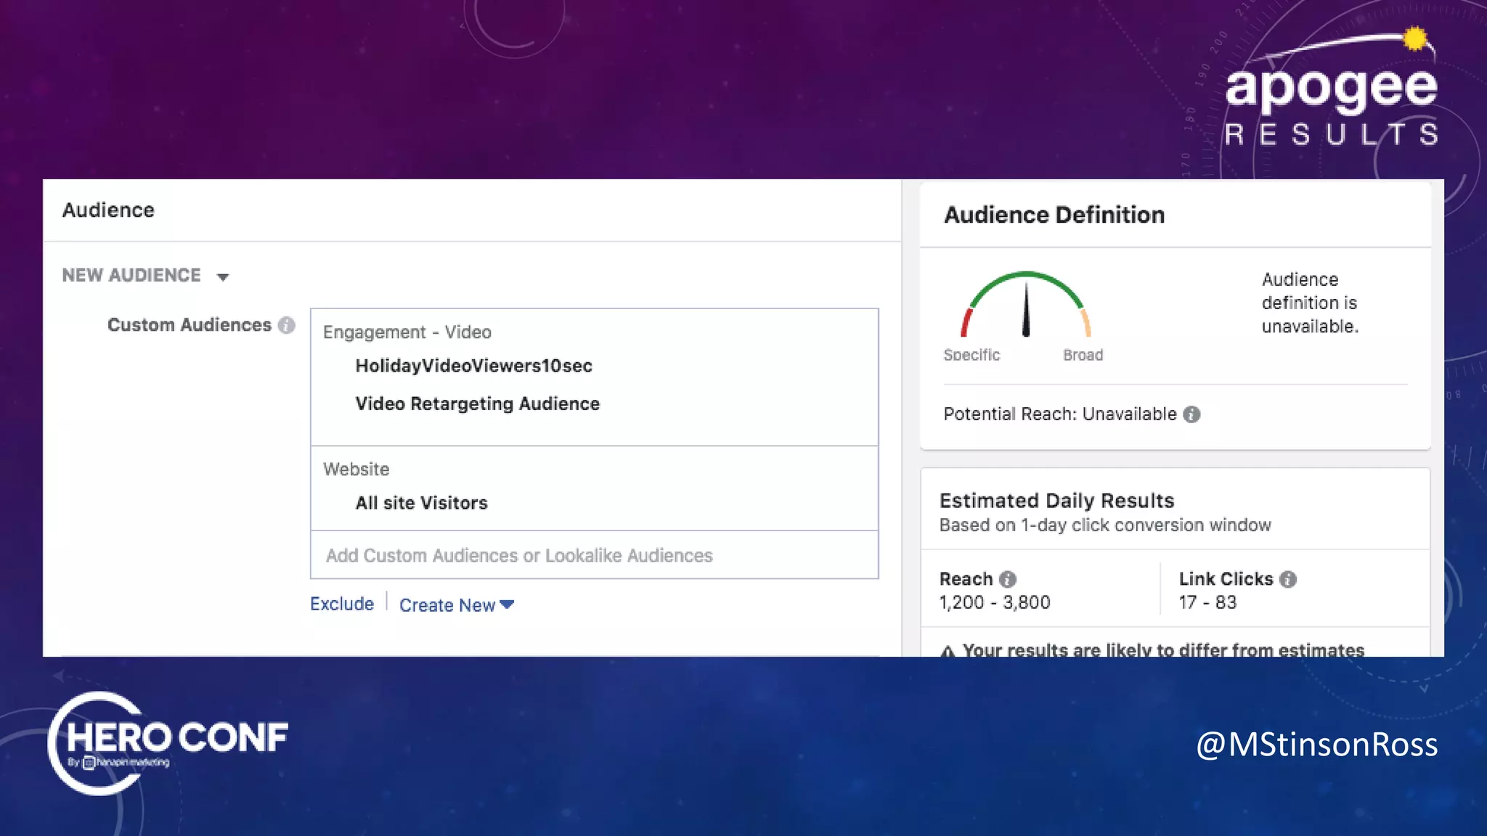Select All site Visitors audience
This screenshot has height=836, width=1487.
click(421, 503)
